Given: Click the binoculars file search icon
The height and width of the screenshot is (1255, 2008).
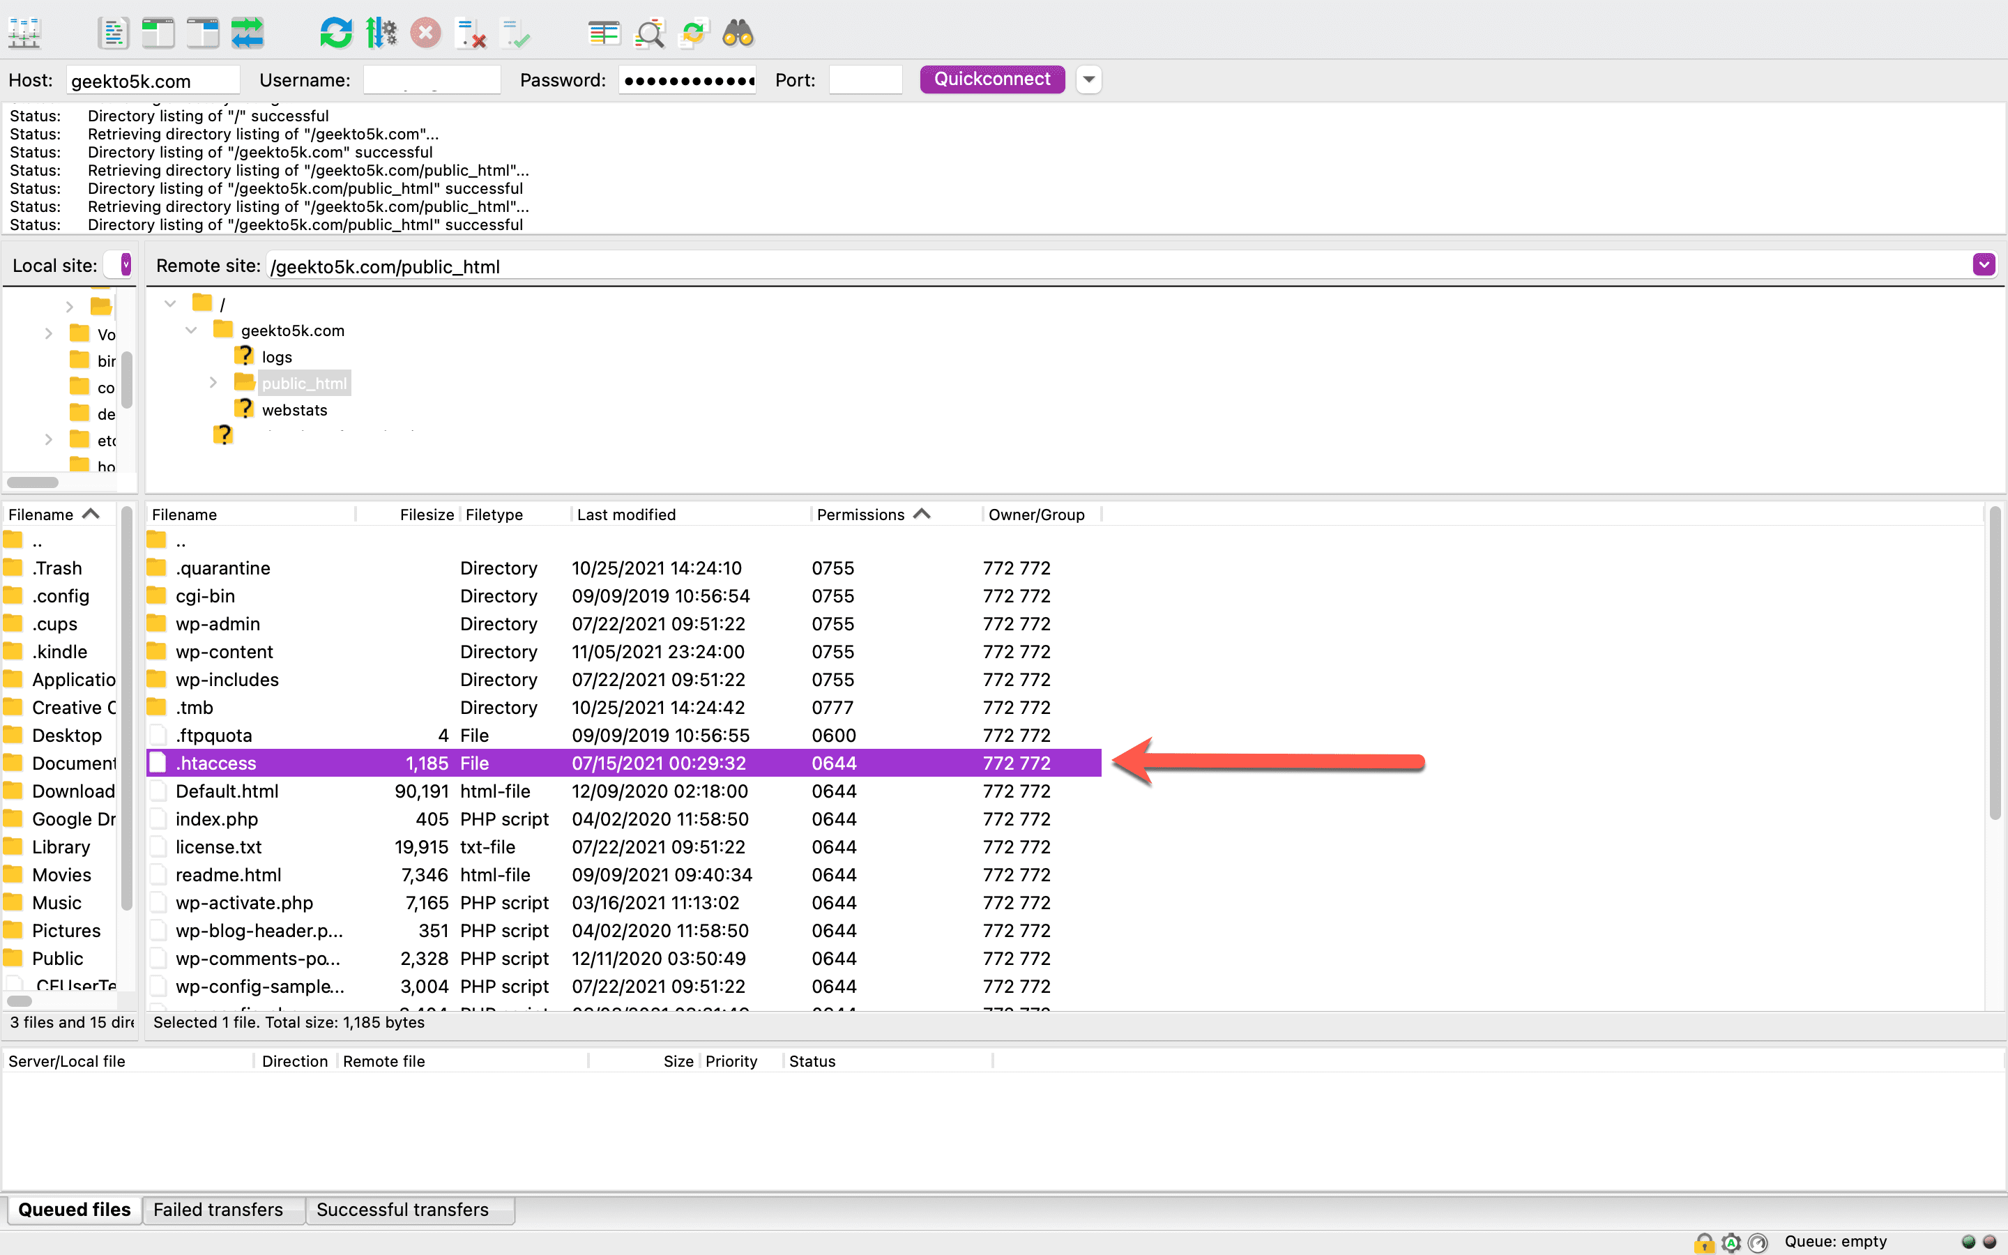Looking at the screenshot, I should 738,34.
